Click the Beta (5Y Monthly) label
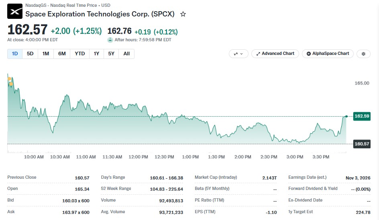This screenshot has width=379, height=220. [212, 189]
